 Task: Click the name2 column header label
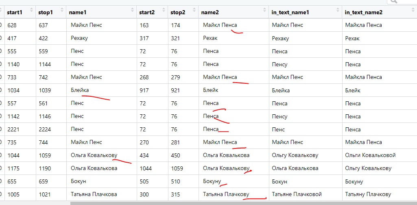[x=210, y=12]
